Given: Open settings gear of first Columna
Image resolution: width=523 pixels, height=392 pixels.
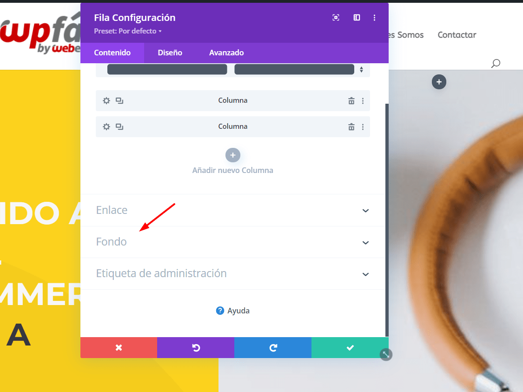Looking at the screenshot, I should pos(106,100).
